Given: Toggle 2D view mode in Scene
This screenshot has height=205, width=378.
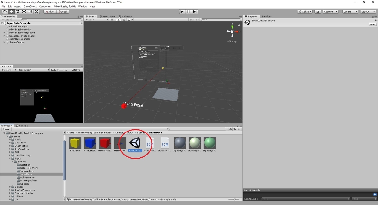Looking at the screenshot, I should [x=112, y=20].
